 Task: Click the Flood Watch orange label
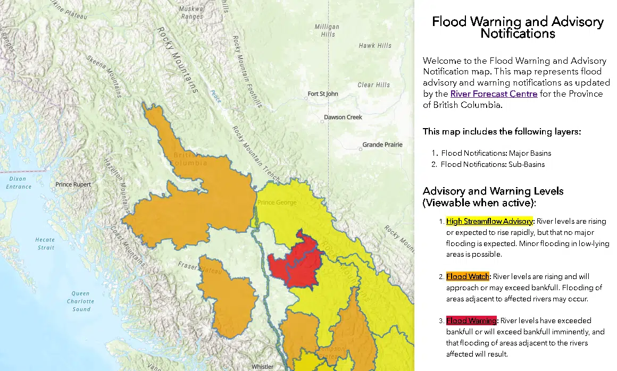click(x=468, y=277)
